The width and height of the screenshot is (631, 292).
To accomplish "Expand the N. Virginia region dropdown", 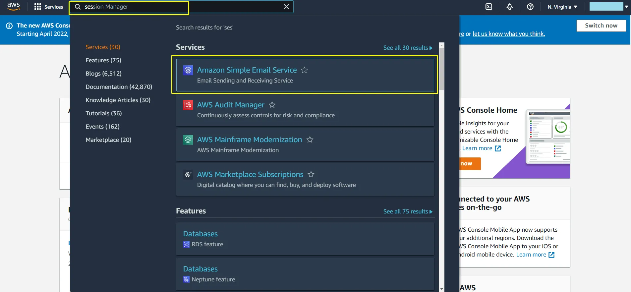I will pyautogui.click(x=562, y=7).
